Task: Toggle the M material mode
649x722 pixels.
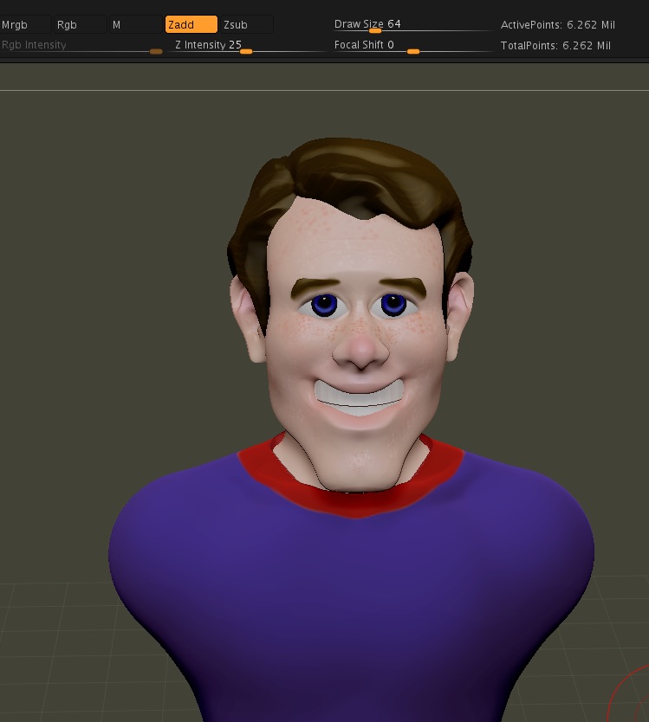Action: click(x=134, y=25)
